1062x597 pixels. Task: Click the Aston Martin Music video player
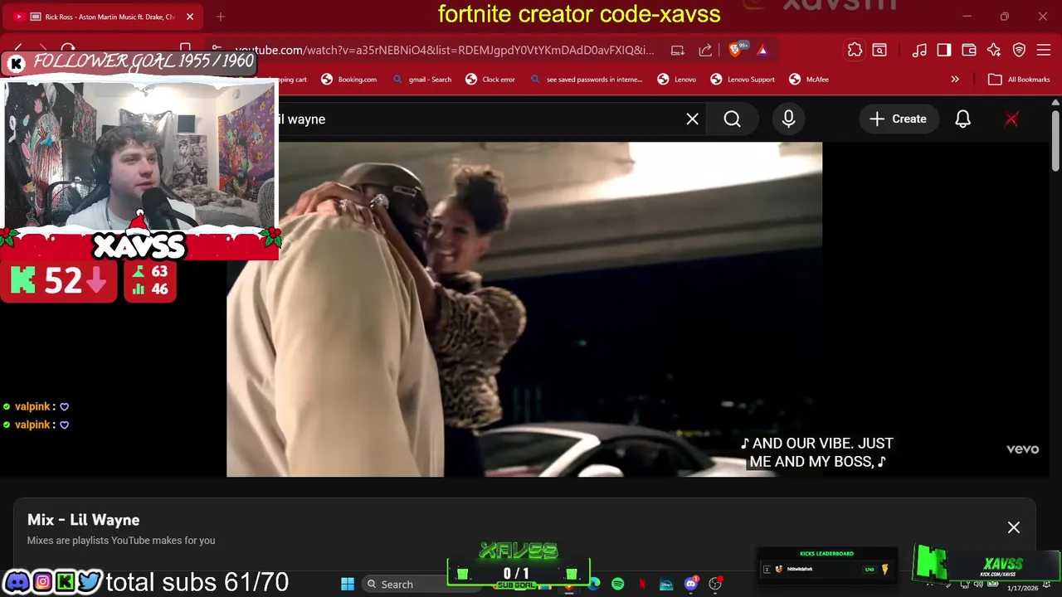click(x=524, y=309)
